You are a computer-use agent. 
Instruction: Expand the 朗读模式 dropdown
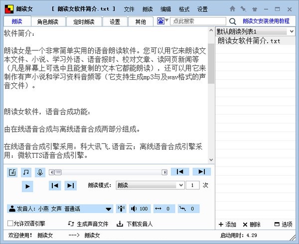(x=180, y=185)
